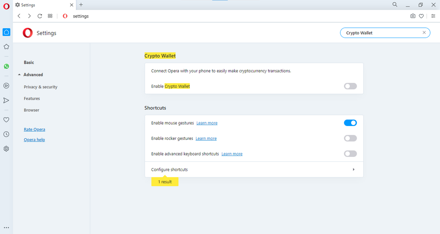Open History clock icon in sidebar
This screenshot has height=234, width=440.
pos(6,134)
